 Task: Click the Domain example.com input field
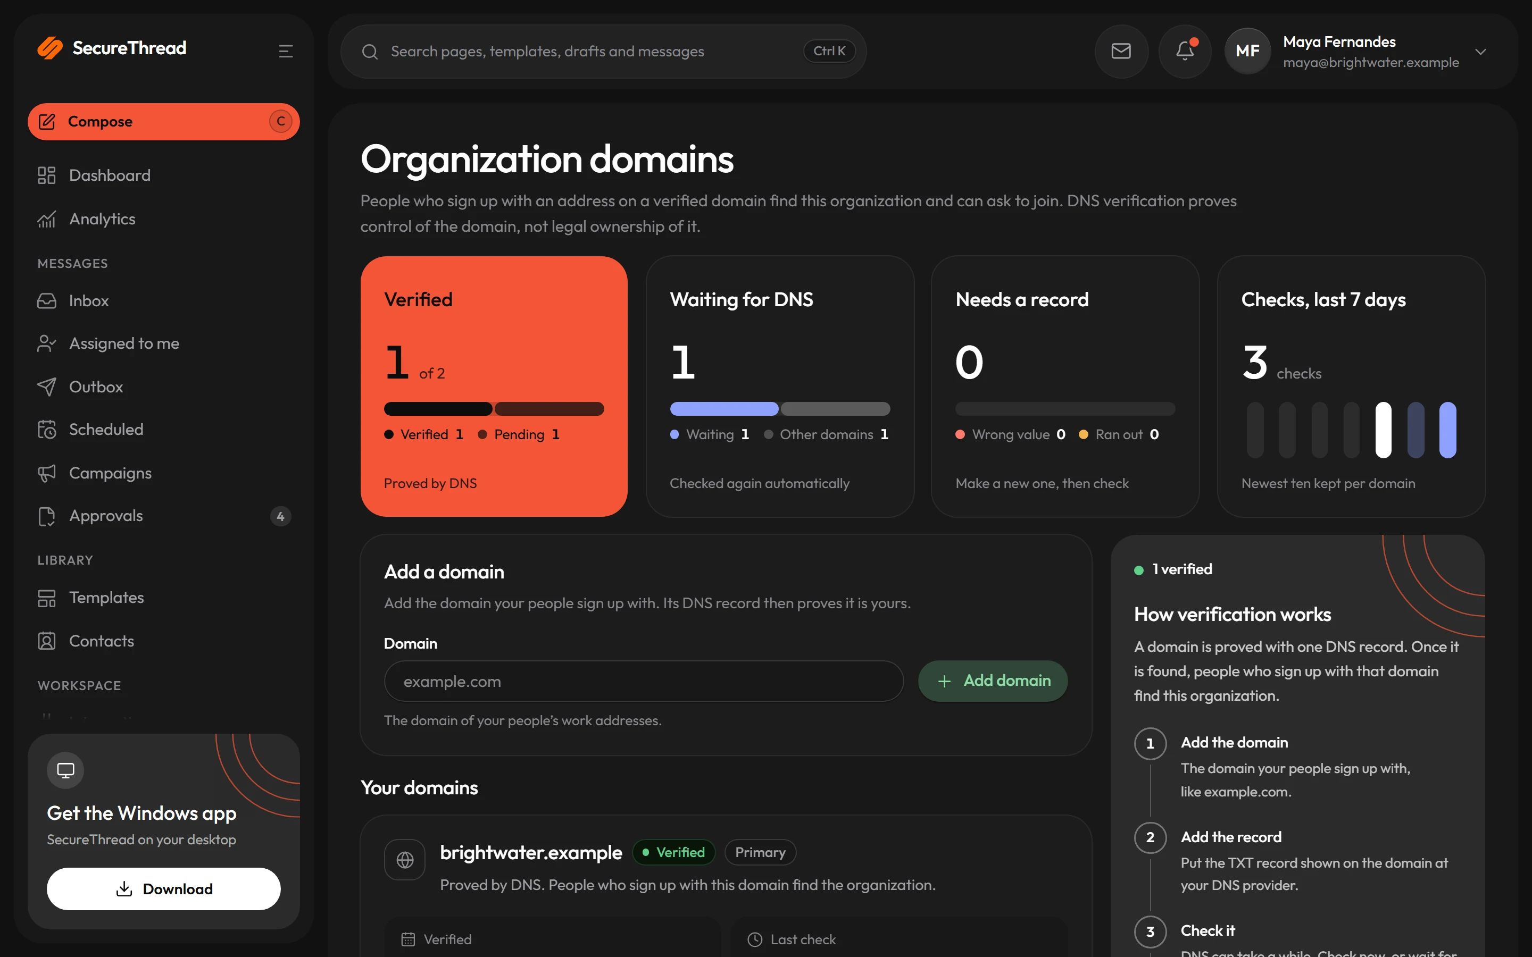click(643, 681)
